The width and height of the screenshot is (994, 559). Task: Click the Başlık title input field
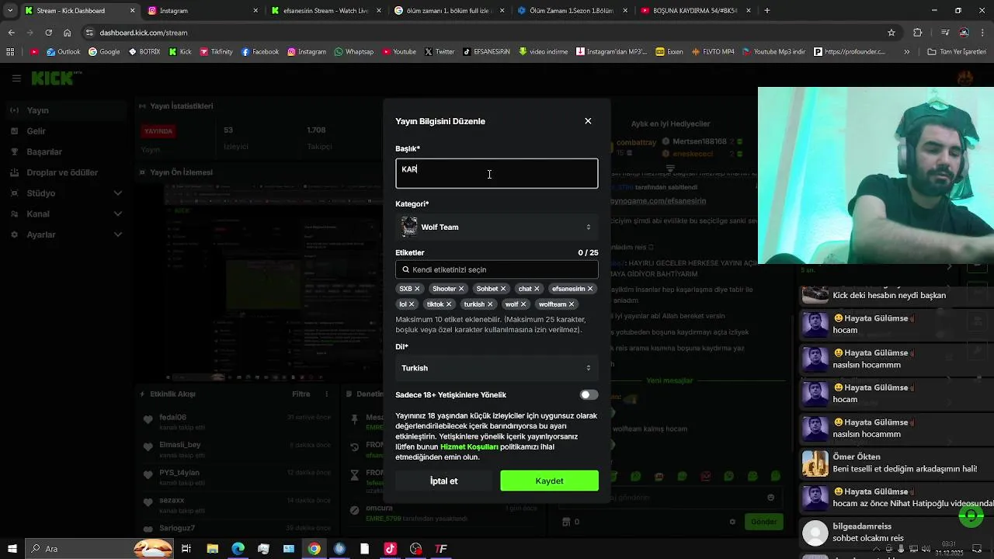coord(497,174)
